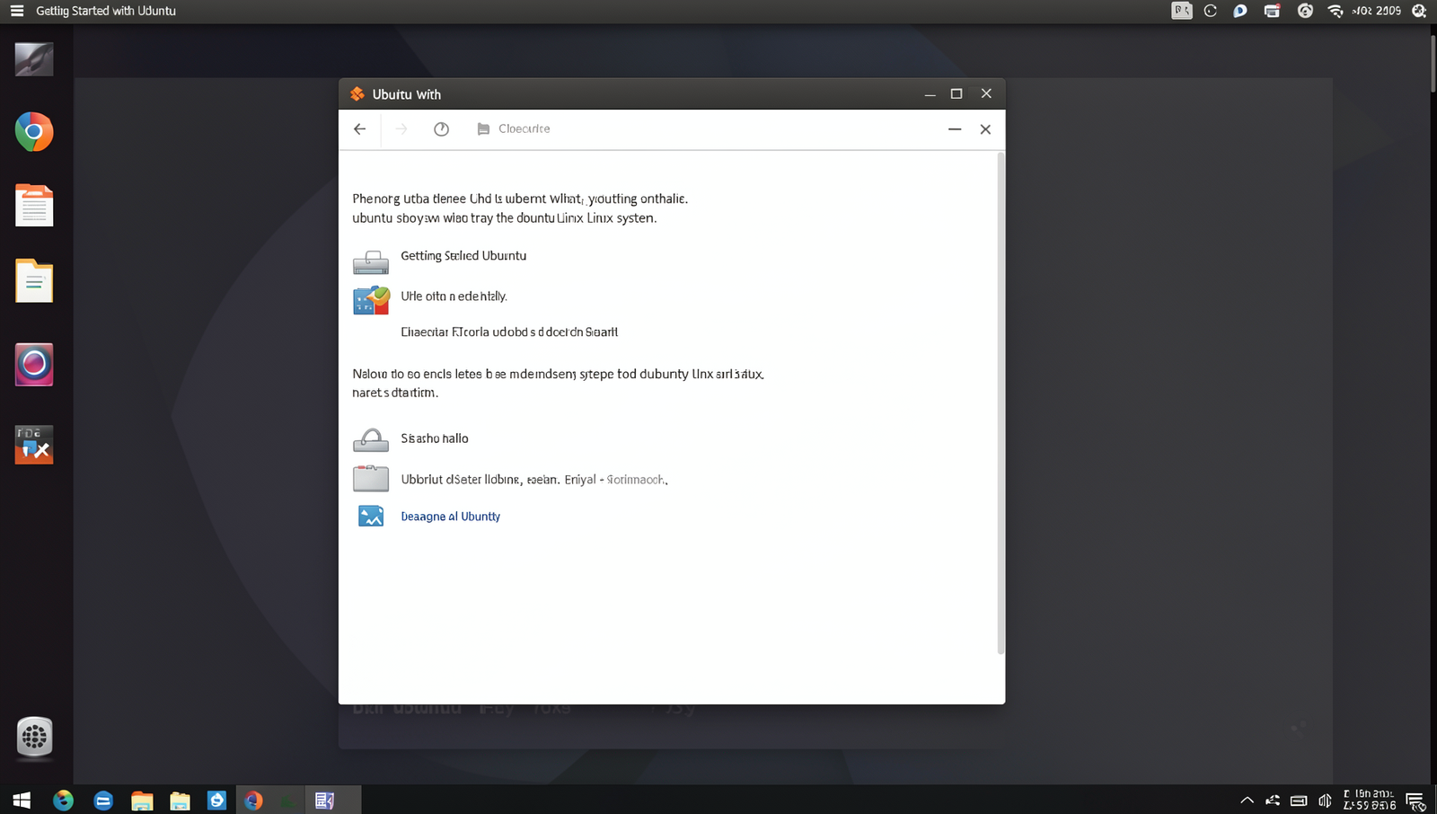Click the Wi-Fi icon in the top panel
The image size is (1437, 814).
click(x=1336, y=11)
